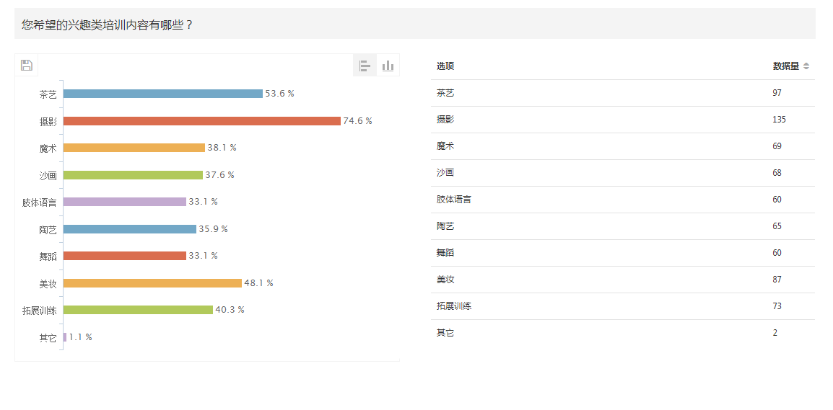
Task: Select the 陶艺 table row
Action: [623, 226]
